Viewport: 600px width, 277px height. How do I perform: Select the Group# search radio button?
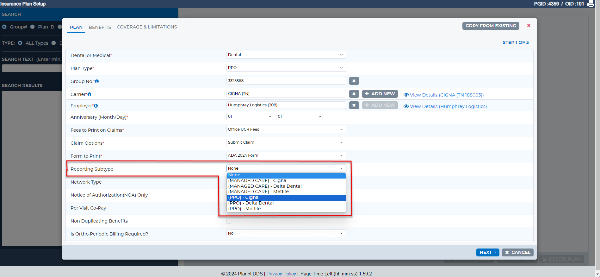[4, 27]
